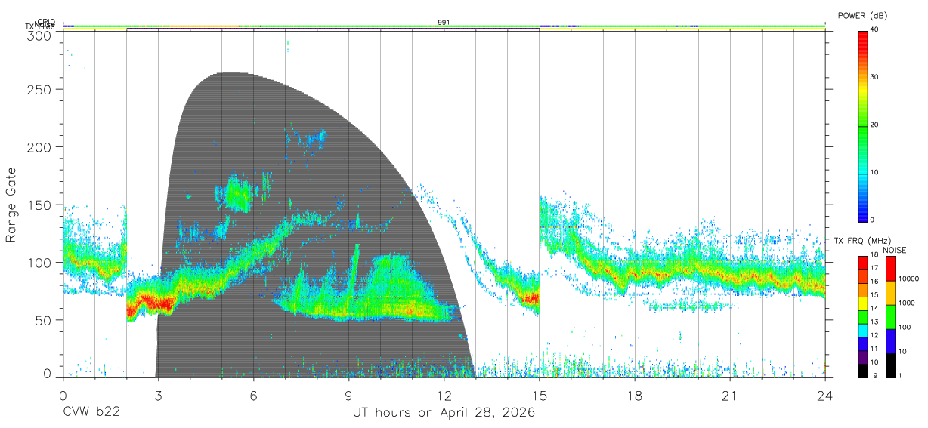
Task: Click the UT hours on April 28, 2026 title
Action: click(444, 413)
